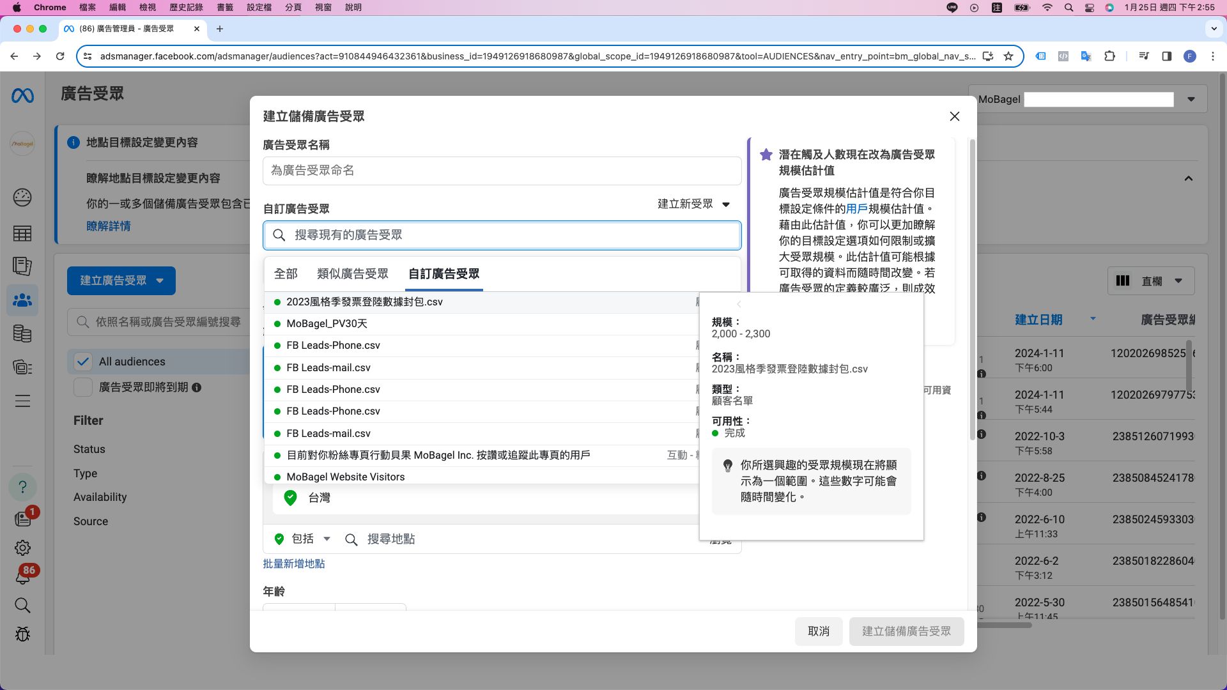This screenshot has width=1227, height=690.
Task: Click the 建立儲備廣告受眾 submit button
Action: tap(906, 631)
